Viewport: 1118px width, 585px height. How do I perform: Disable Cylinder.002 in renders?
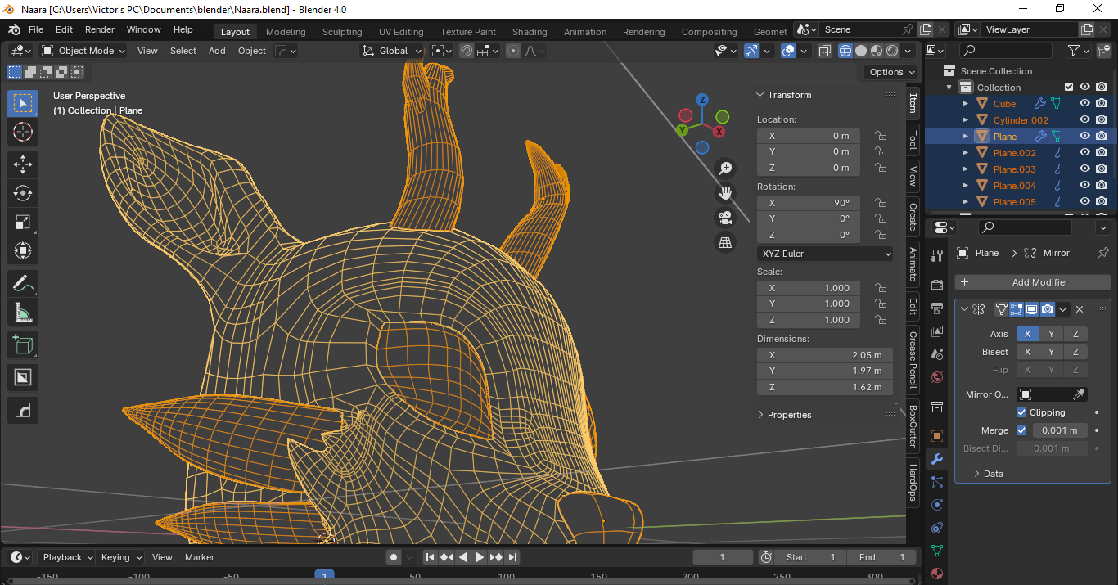1102,120
